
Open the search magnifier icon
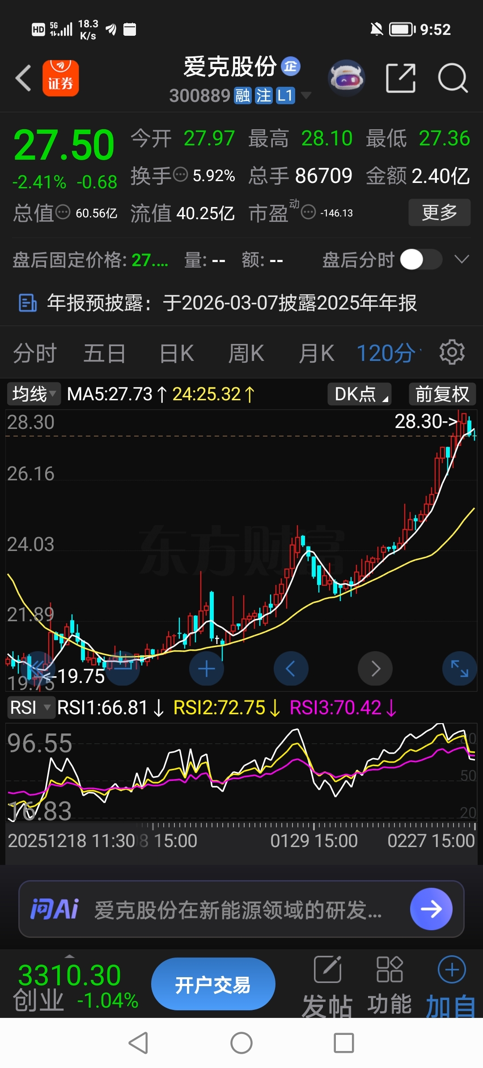(453, 78)
